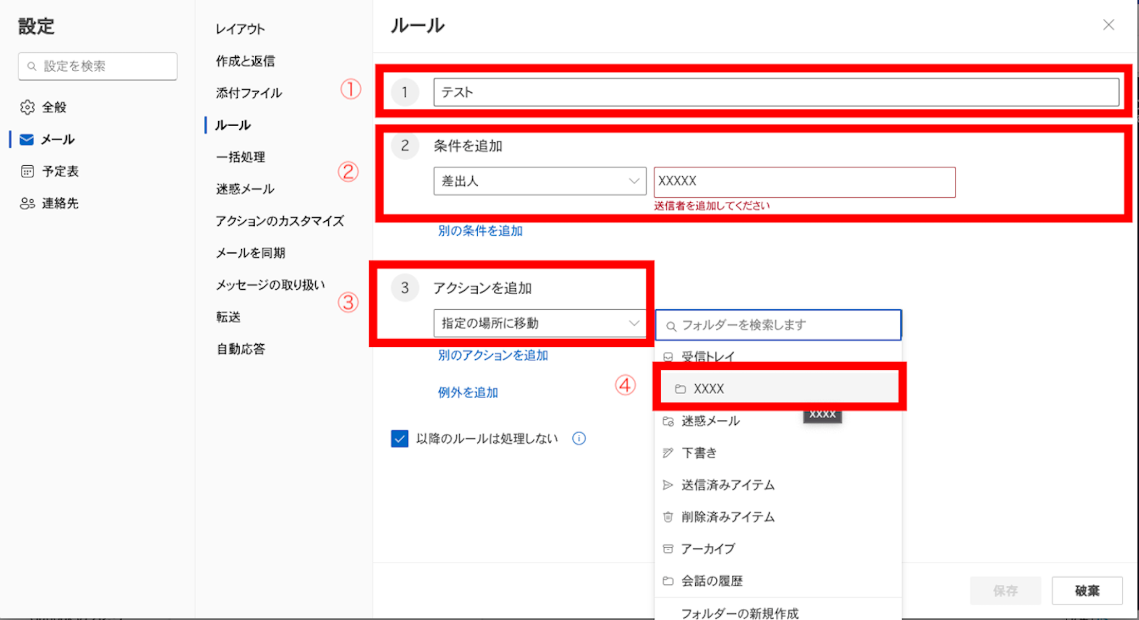Open the 指定の場所に移動 action dropdown
The height and width of the screenshot is (620, 1139).
(539, 324)
